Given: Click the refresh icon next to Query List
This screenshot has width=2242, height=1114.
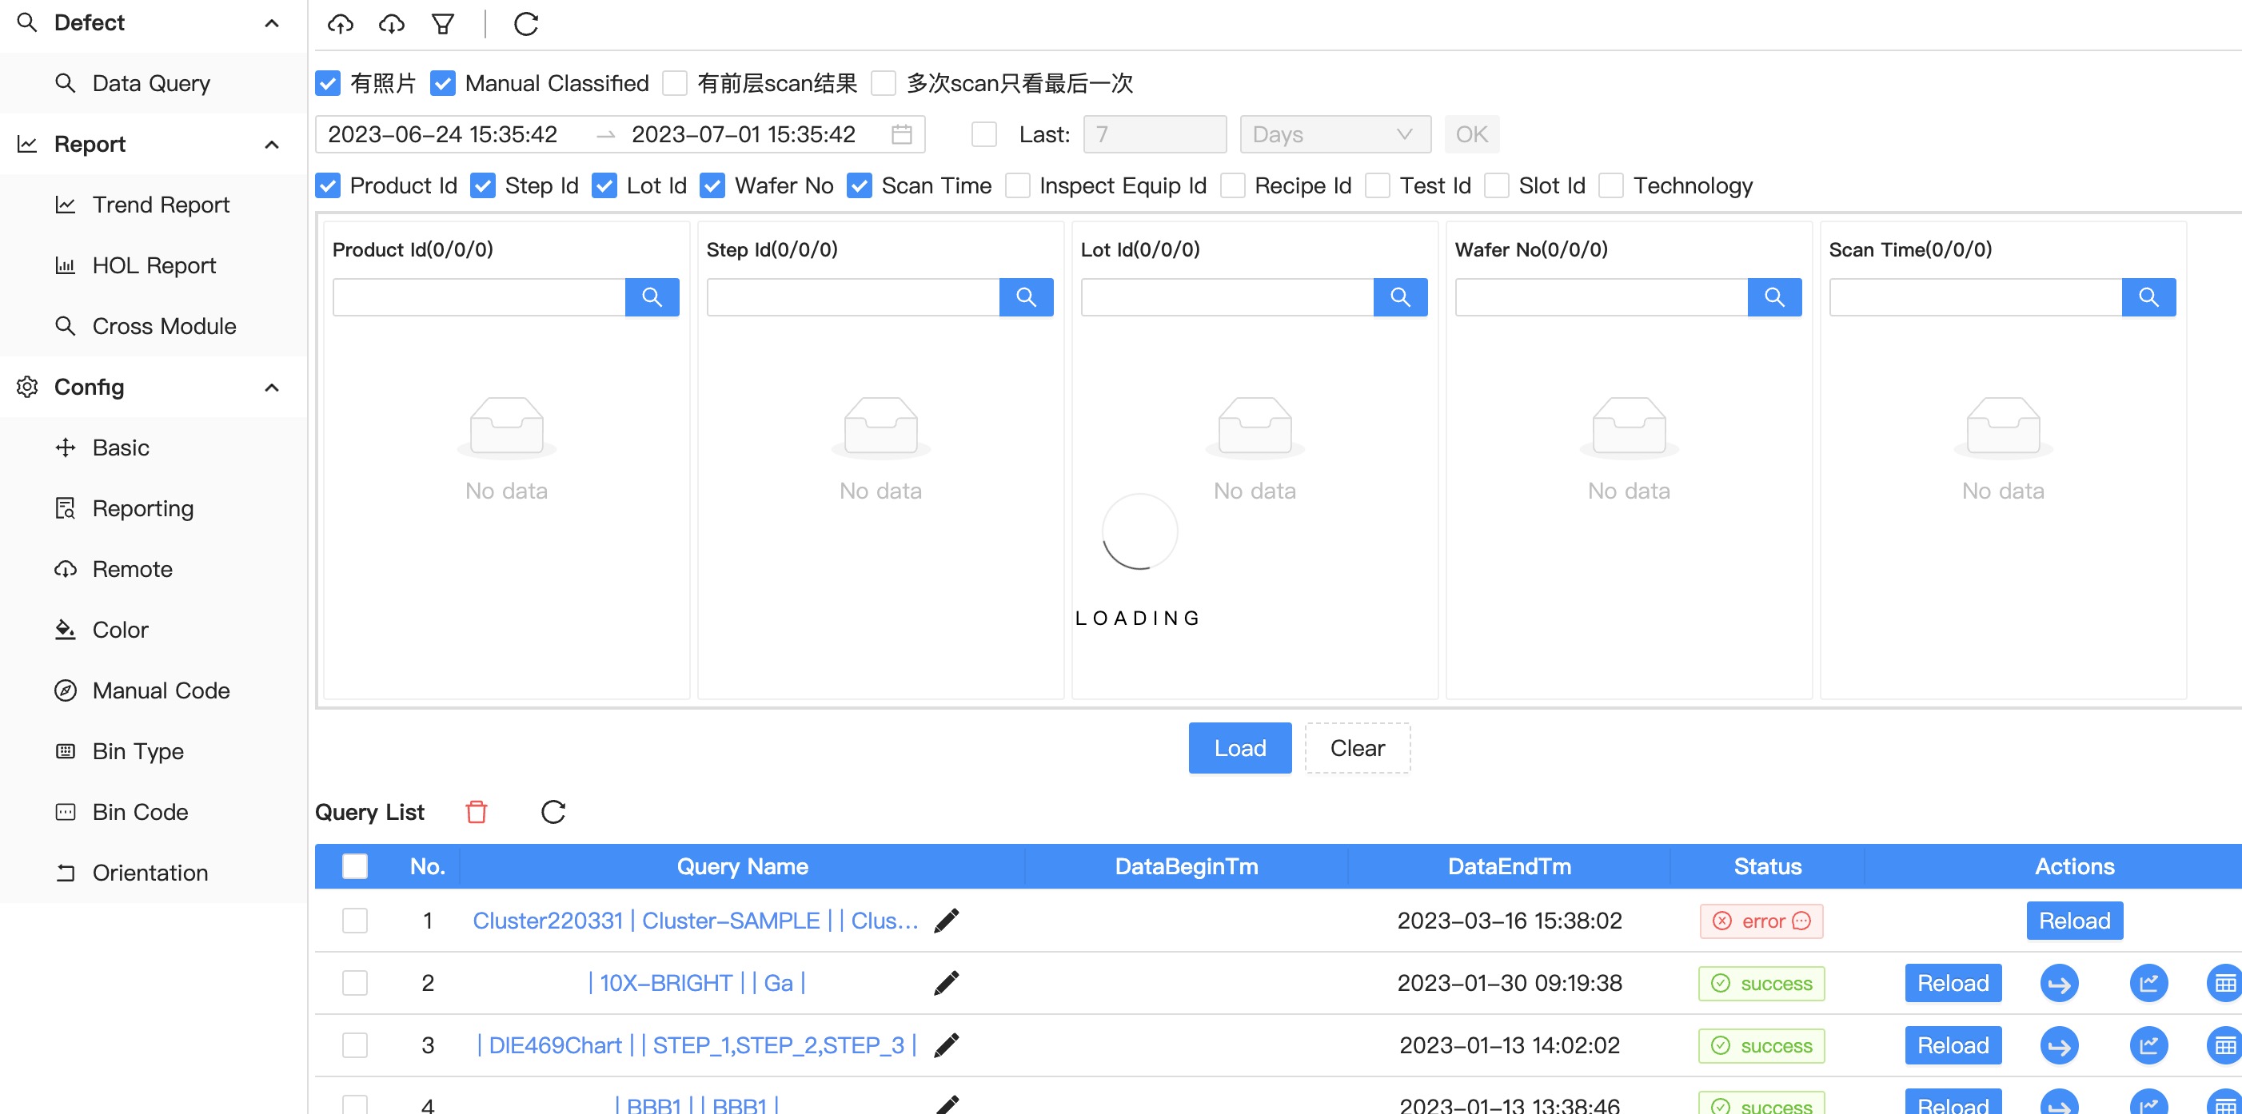Looking at the screenshot, I should pyautogui.click(x=553, y=811).
